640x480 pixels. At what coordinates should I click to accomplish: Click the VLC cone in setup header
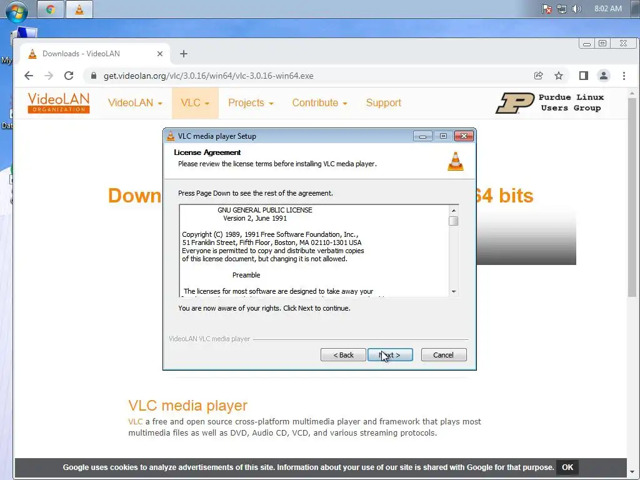(x=456, y=161)
